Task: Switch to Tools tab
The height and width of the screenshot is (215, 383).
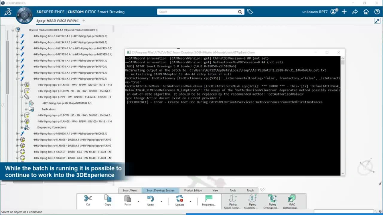Action: pos(233,190)
